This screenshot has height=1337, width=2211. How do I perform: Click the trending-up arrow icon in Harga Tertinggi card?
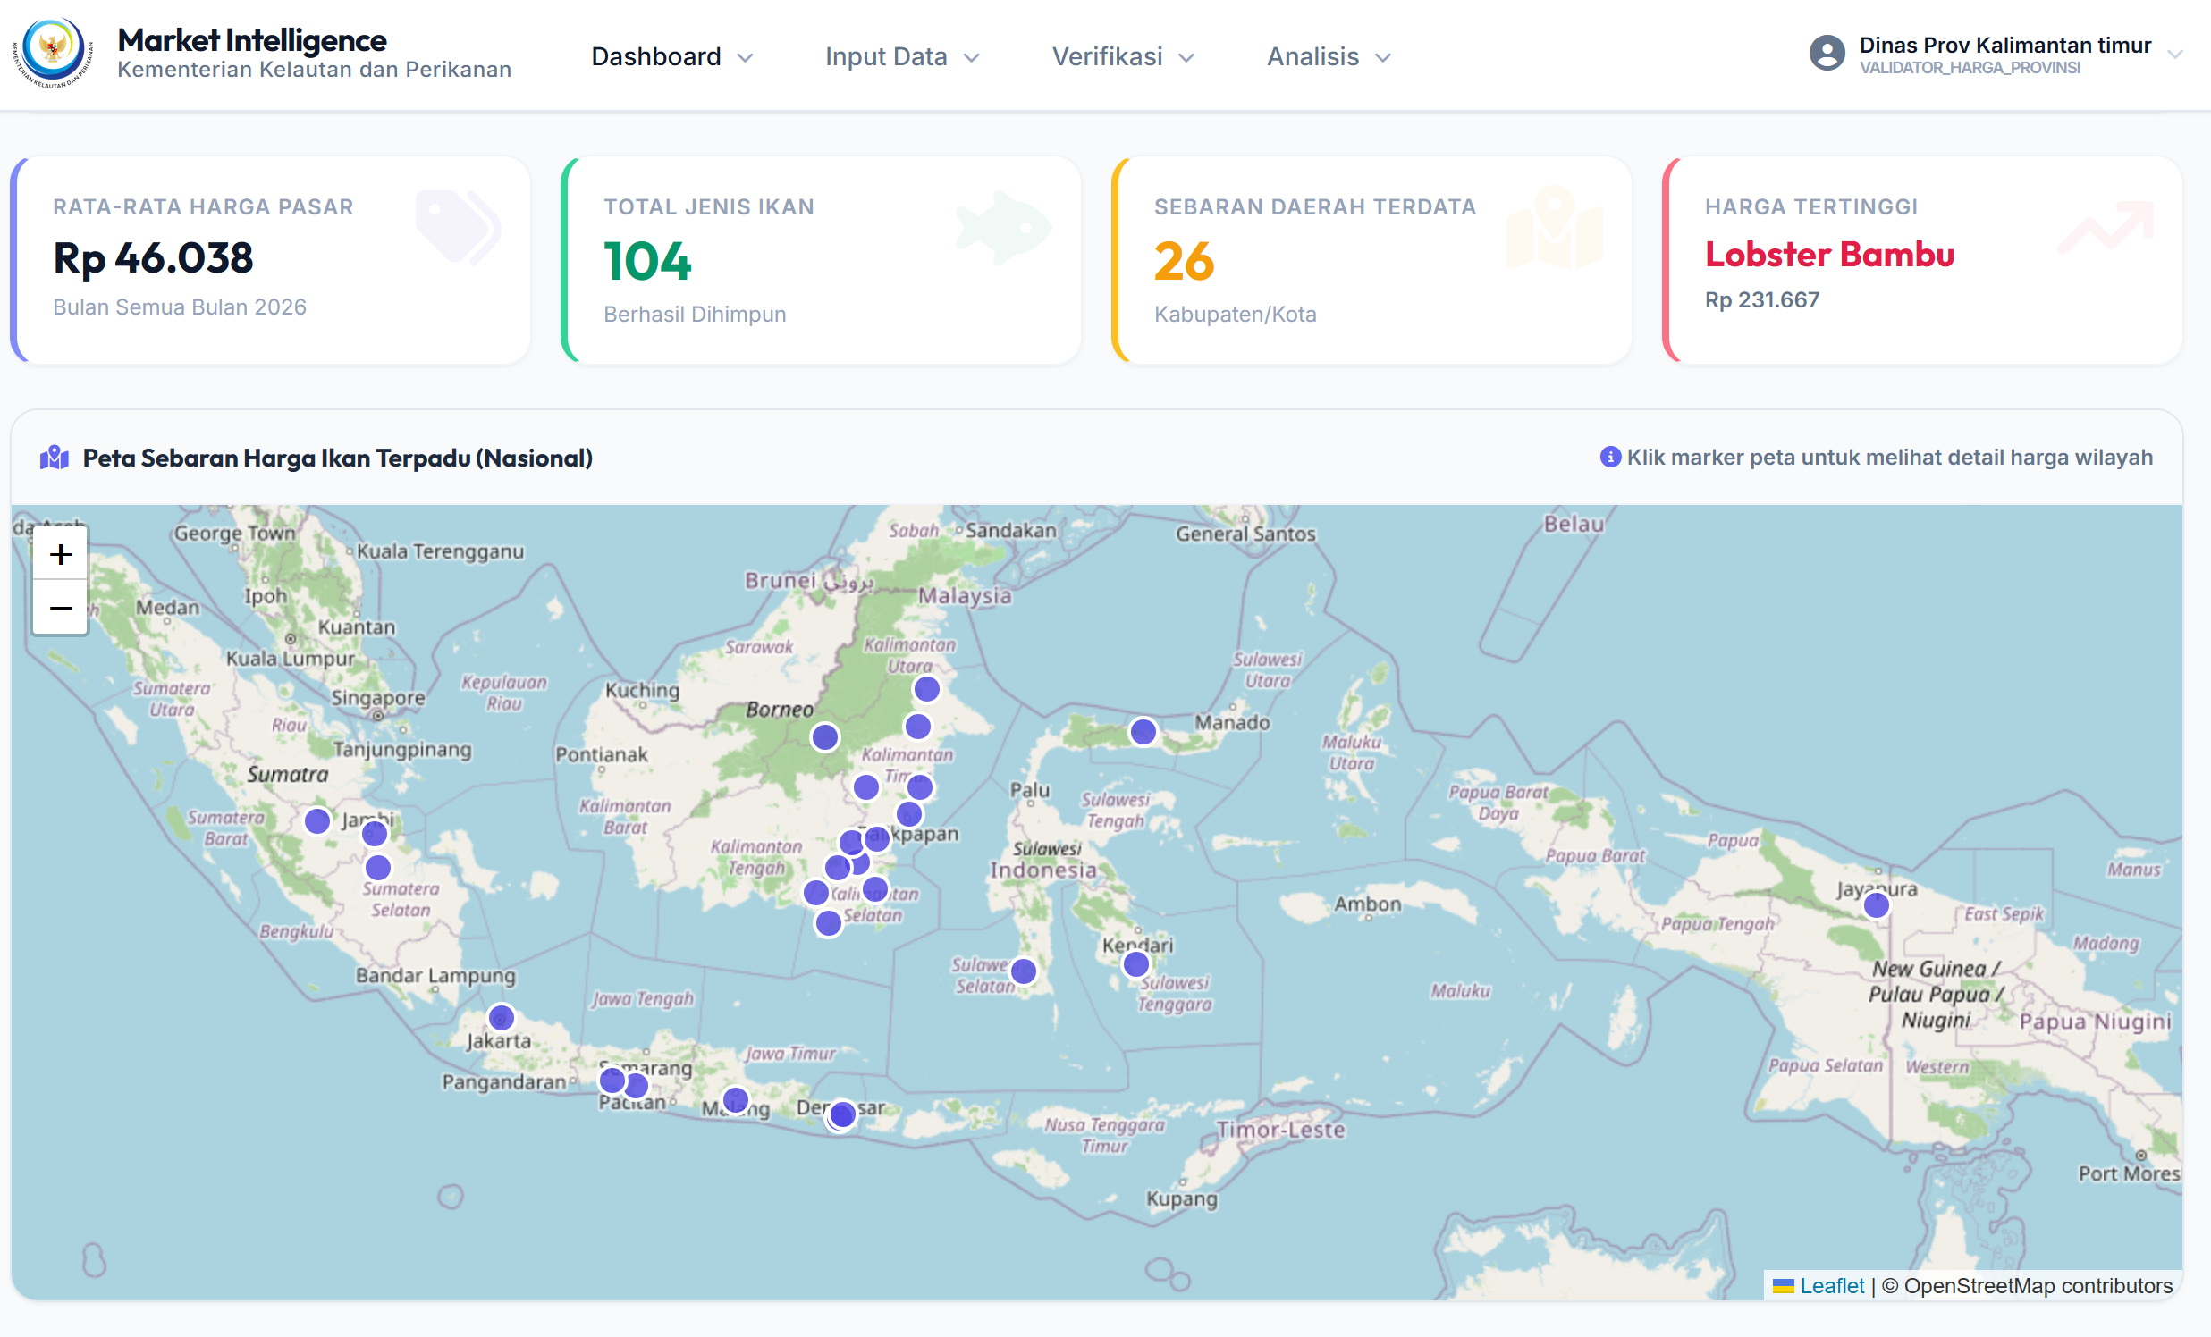[x=2106, y=227]
